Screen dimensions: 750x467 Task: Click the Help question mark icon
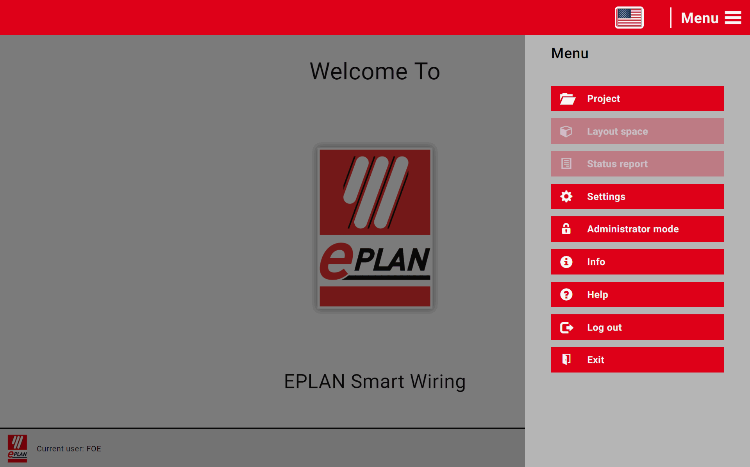click(x=566, y=294)
